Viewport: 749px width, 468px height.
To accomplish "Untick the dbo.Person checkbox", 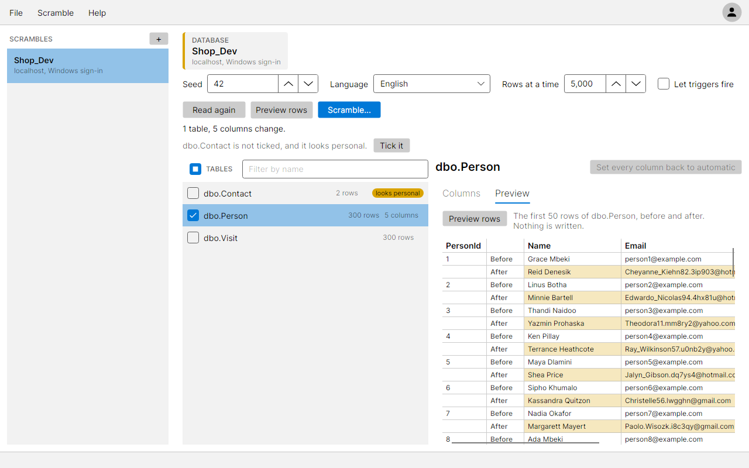I will 193,215.
